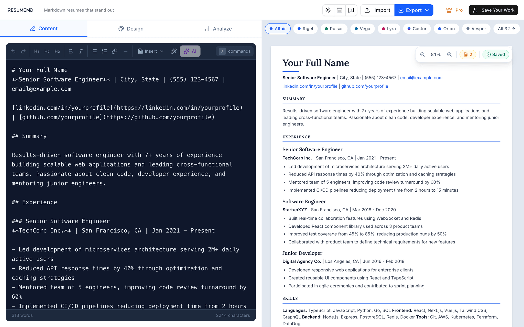Click 'Your Full Name' heading in preview
The image size is (524, 327).
tap(316, 63)
